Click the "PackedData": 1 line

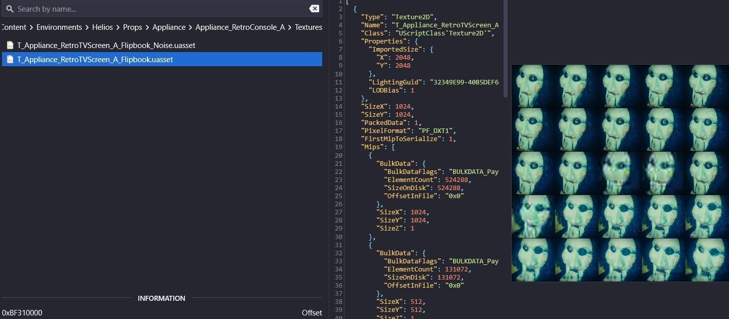click(x=391, y=122)
